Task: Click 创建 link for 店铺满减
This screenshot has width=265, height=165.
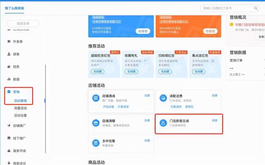Action: (147, 95)
